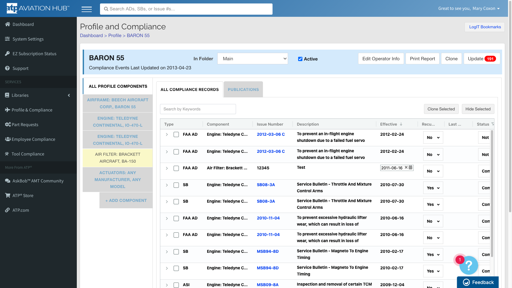Select Actuators Any Manufacturer component tab
This screenshot has width=512, height=288.
point(118,179)
